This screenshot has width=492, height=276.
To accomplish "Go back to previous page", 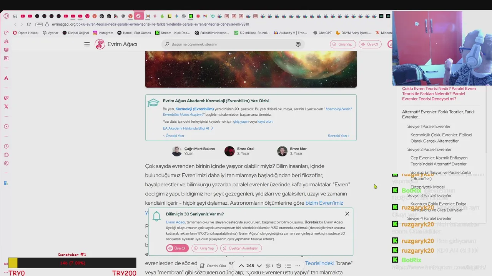I will 15,24.
